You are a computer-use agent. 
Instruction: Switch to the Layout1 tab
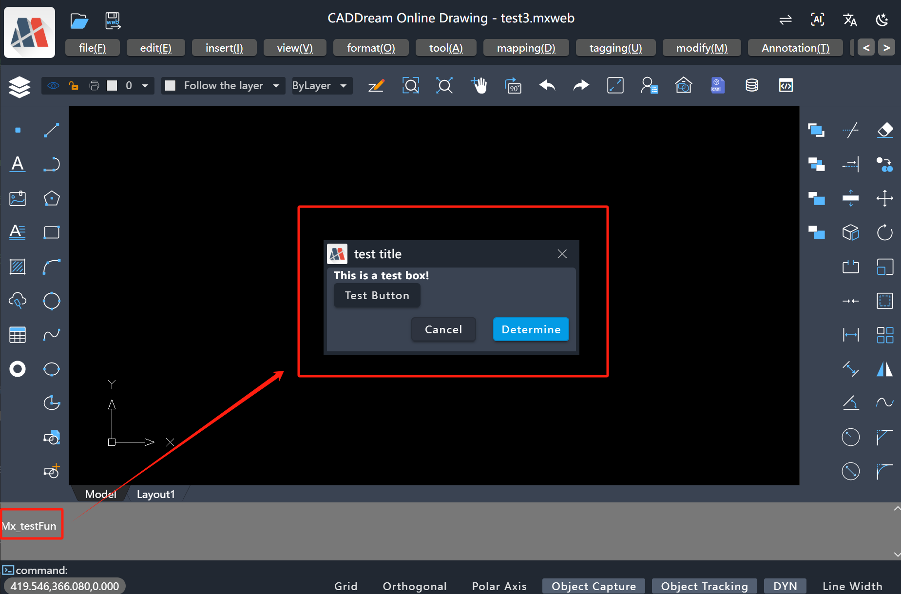click(155, 494)
